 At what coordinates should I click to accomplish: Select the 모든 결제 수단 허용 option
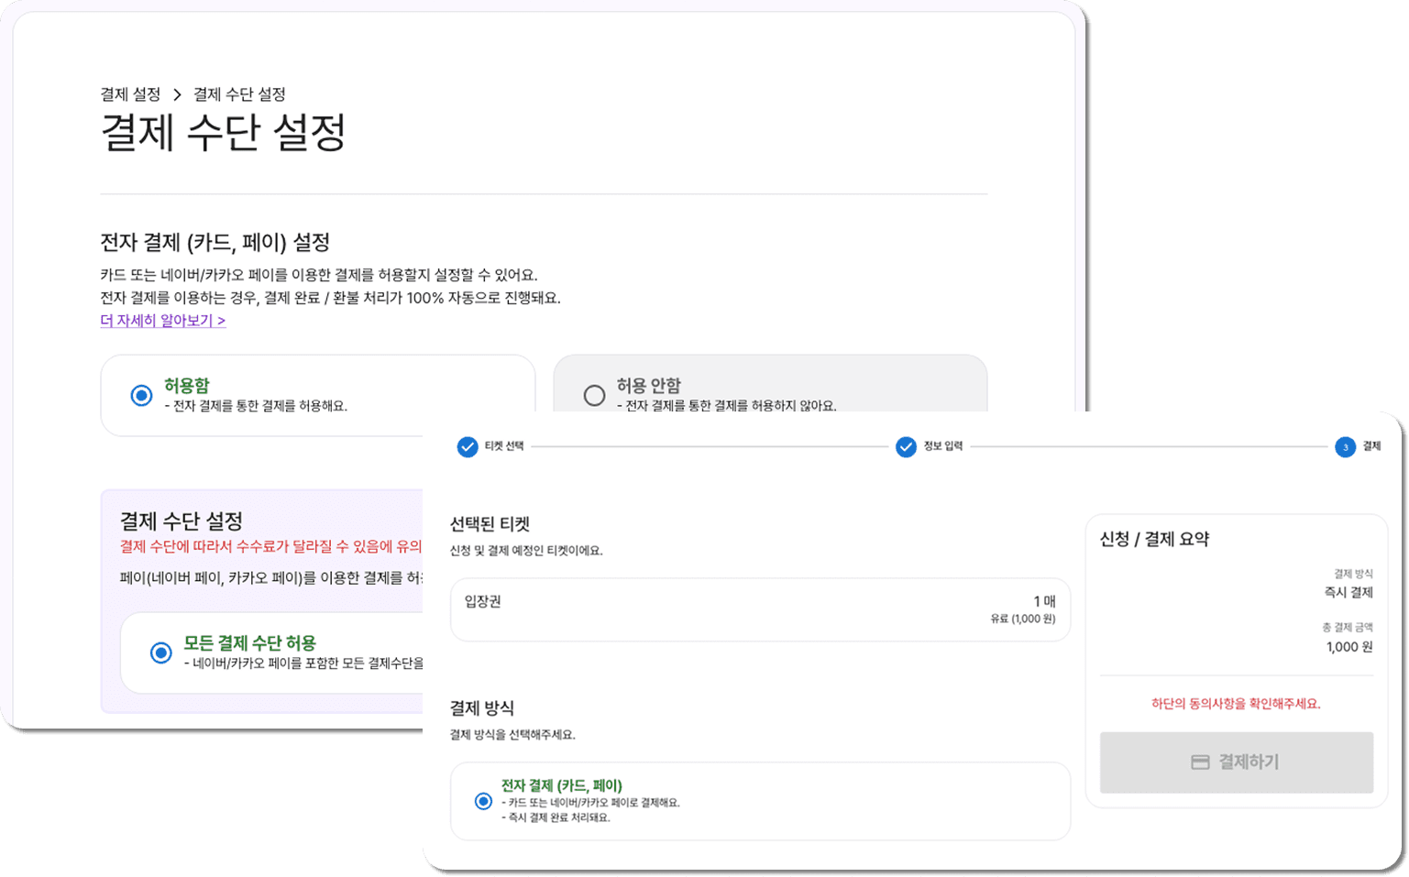(x=162, y=652)
